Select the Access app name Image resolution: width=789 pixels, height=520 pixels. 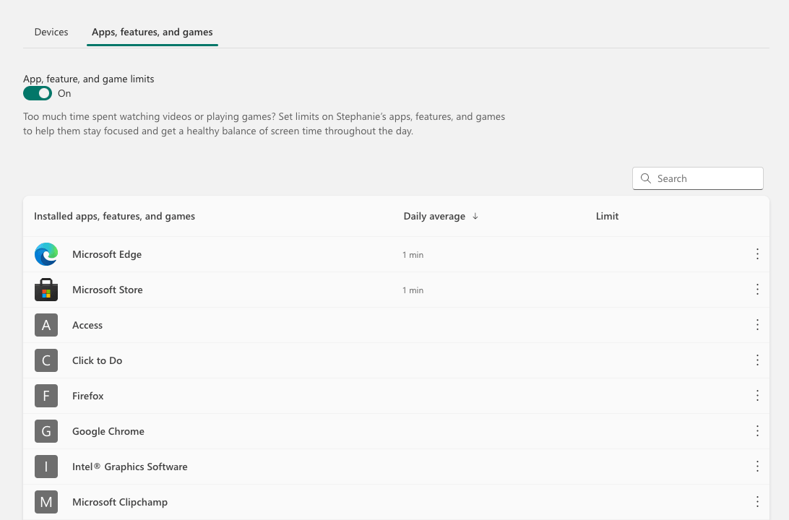(87, 326)
